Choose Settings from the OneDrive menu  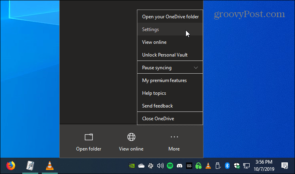click(170, 29)
